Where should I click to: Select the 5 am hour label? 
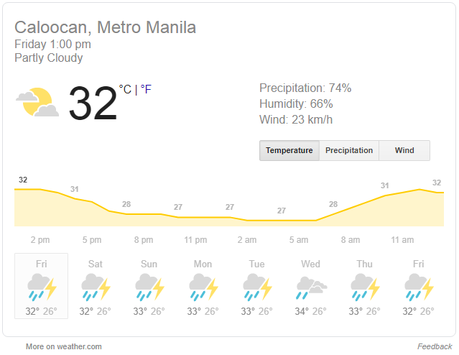click(299, 240)
